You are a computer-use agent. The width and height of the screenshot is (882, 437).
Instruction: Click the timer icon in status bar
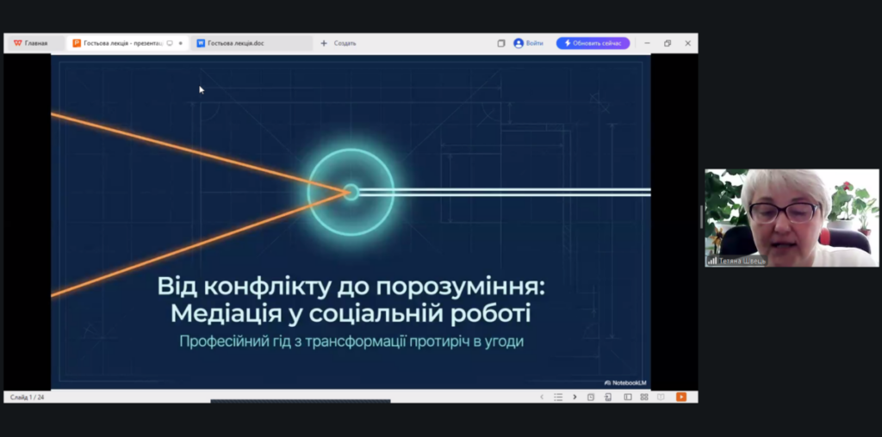point(591,397)
